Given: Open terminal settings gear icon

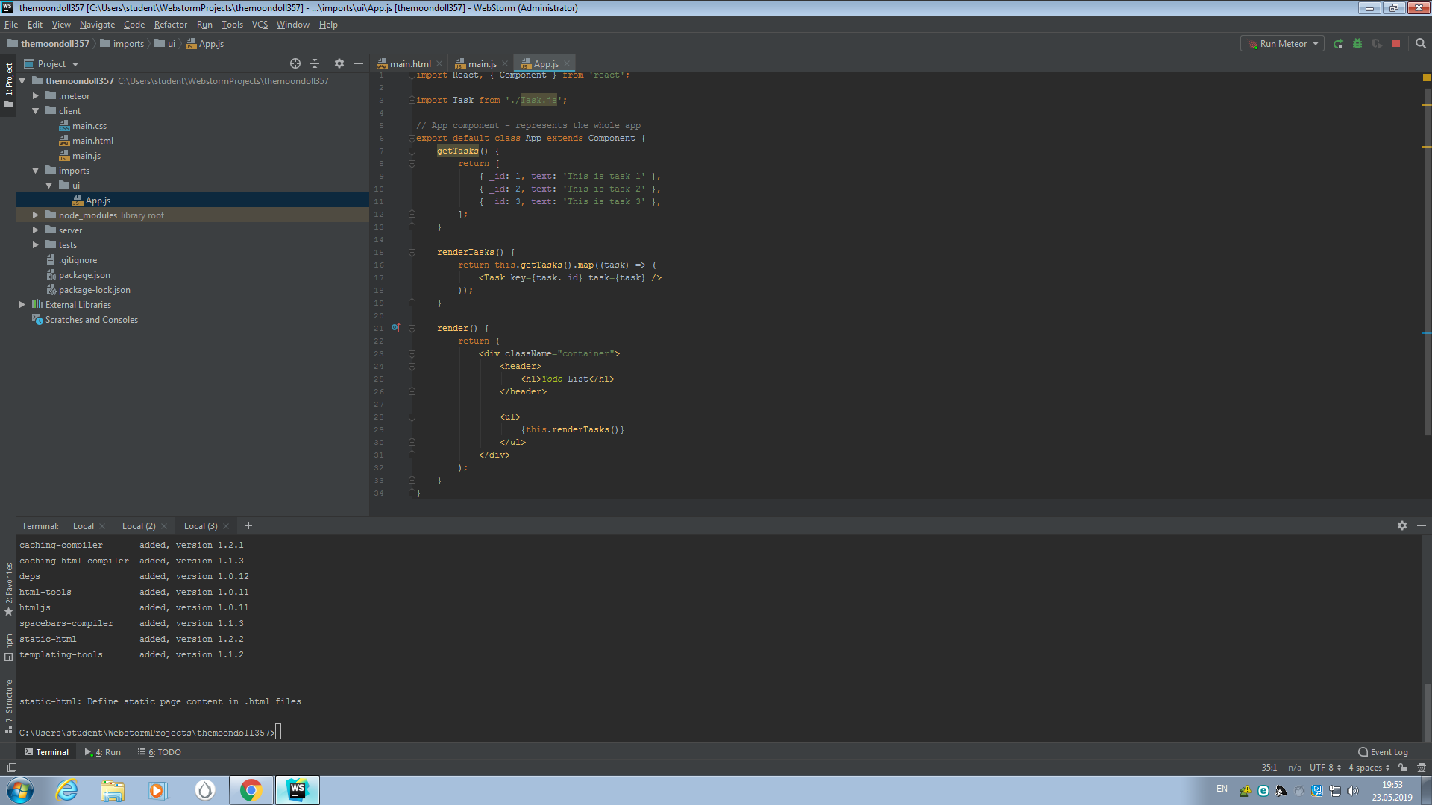Looking at the screenshot, I should pyautogui.click(x=1402, y=526).
